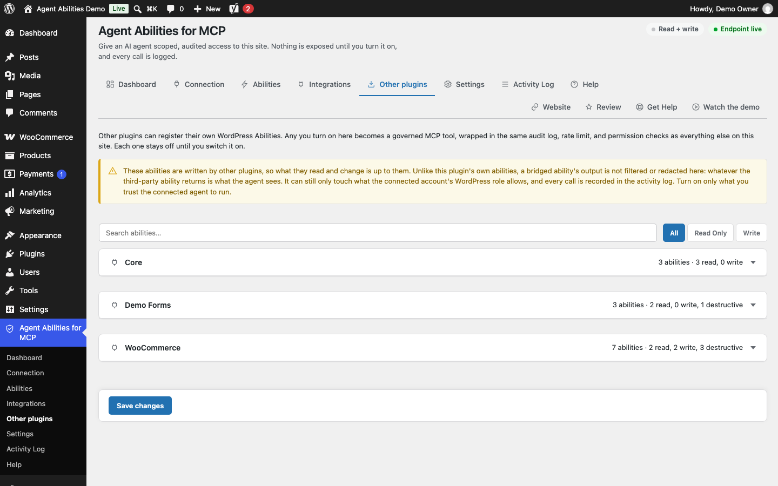Viewport: 778px width, 486px height.
Task: Expand the Demo Forms group arrow
Action: click(x=753, y=305)
